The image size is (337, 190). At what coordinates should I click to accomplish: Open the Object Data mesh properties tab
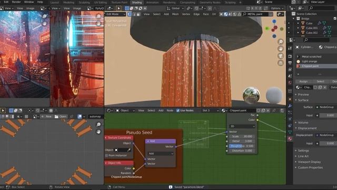(x=290, y=132)
